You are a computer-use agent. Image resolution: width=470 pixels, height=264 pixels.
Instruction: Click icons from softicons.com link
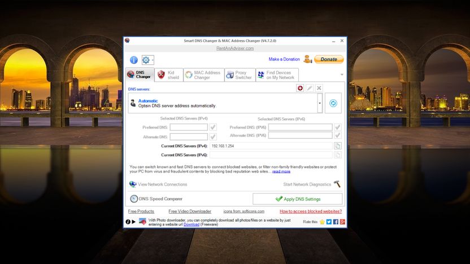[x=243, y=212]
